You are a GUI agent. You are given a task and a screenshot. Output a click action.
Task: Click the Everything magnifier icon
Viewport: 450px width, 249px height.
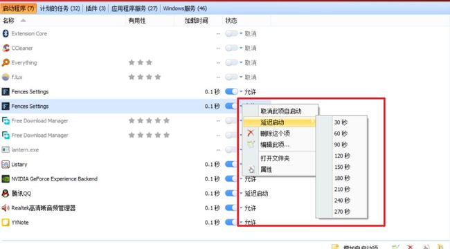6,62
